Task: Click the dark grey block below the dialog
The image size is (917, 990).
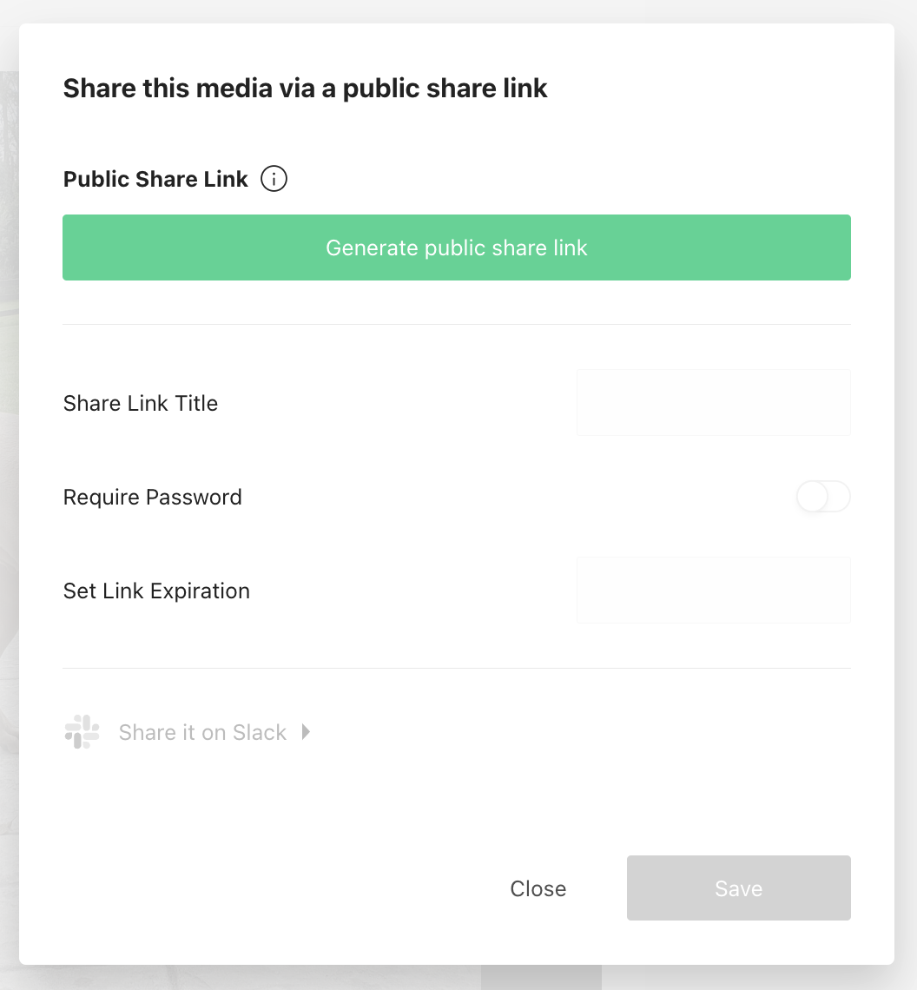Action: [541, 978]
